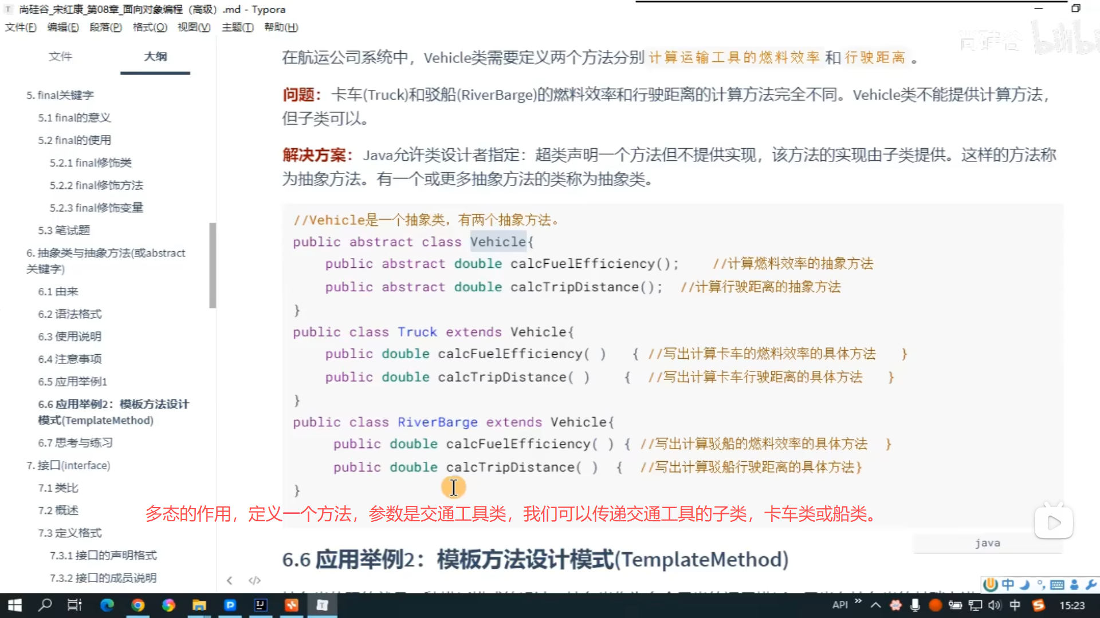Switch to the 文件 sidebar tab
This screenshot has height=618, width=1100.
[x=60, y=56]
